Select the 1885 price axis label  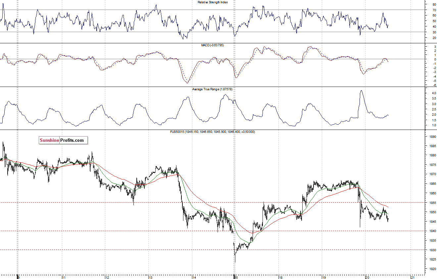432,146
